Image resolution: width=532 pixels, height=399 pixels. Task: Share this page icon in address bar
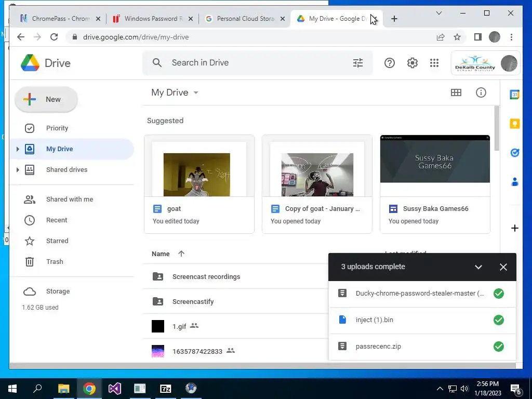click(x=441, y=37)
